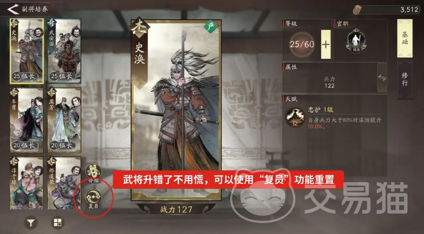Image resolution: width=424 pixels, height=234 pixels.
Task: Open the 介绍 introduction icon
Action: [x=94, y=172]
